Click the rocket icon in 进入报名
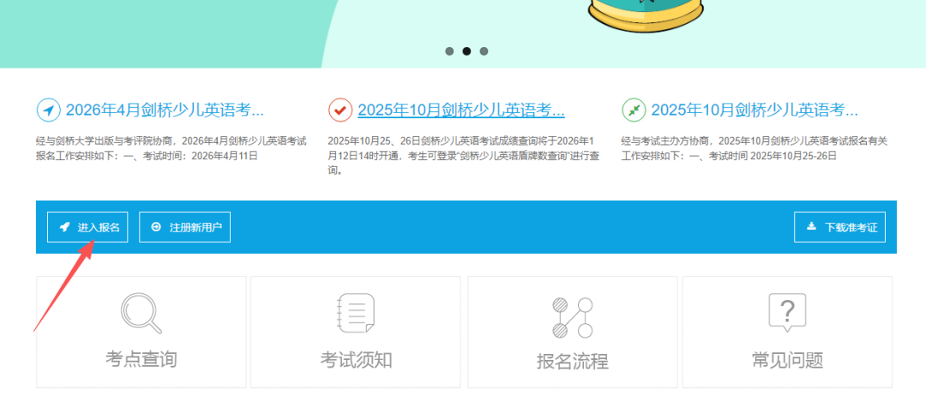Image resolution: width=926 pixels, height=419 pixels. (64, 226)
